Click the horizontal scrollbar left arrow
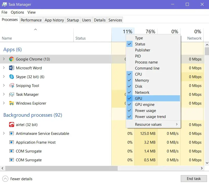This screenshot has width=209, height=185. (x=3, y=168)
